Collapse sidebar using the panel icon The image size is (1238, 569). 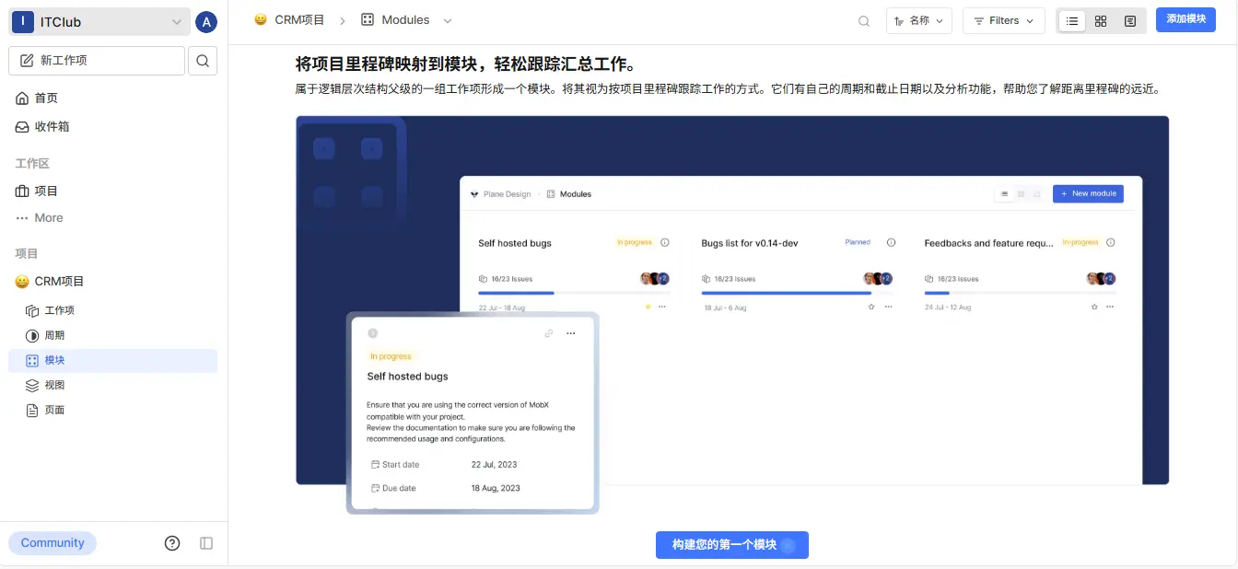[x=206, y=543]
